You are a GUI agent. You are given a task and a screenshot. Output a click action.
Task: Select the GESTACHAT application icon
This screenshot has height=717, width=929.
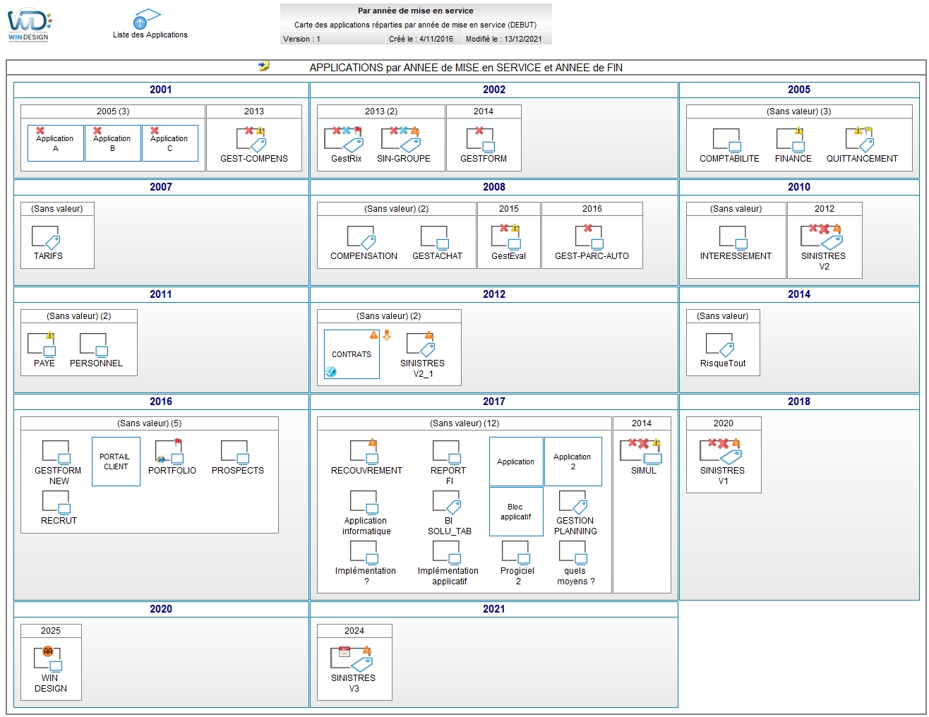point(436,237)
